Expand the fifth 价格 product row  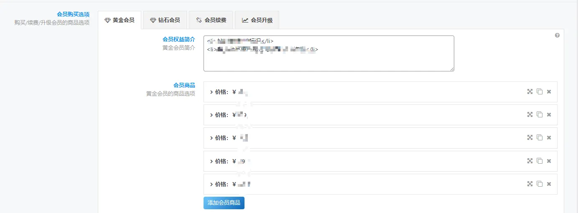(x=380, y=184)
